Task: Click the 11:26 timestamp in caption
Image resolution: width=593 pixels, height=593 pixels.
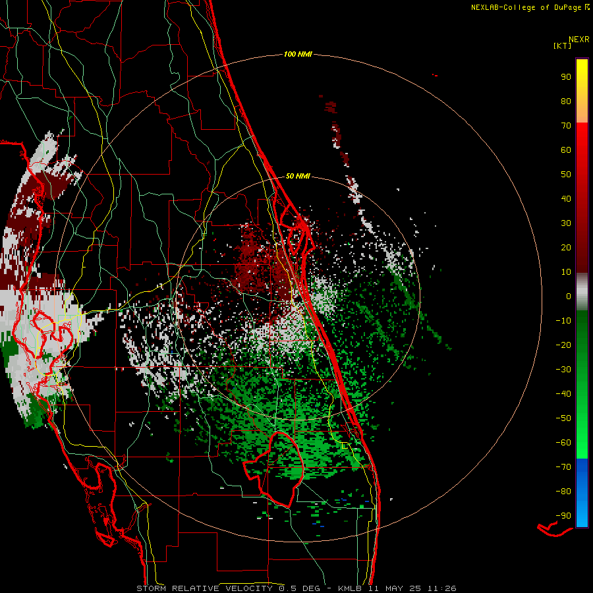Action: coord(442,588)
